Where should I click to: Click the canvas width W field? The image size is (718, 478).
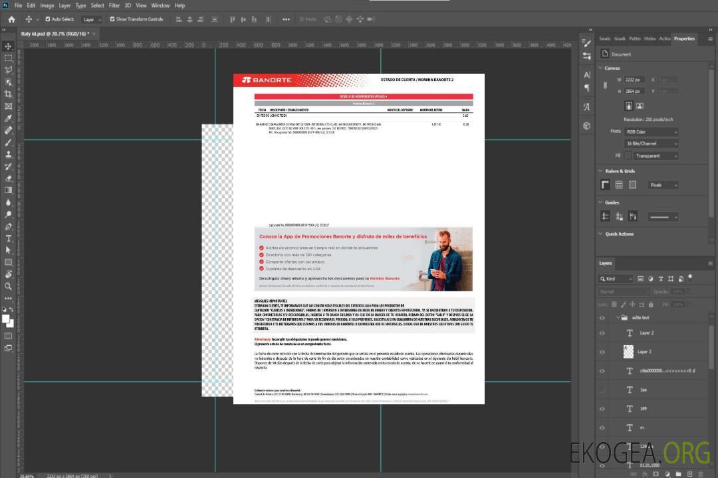click(634, 80)
